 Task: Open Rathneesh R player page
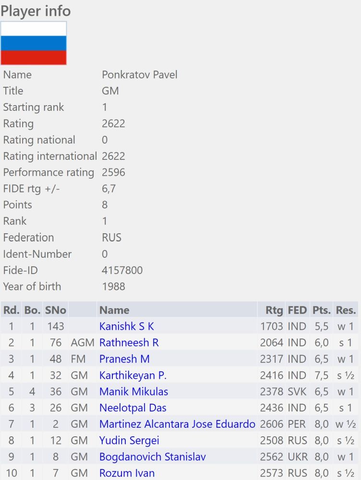pyautogui.click(x=129, y=343)
